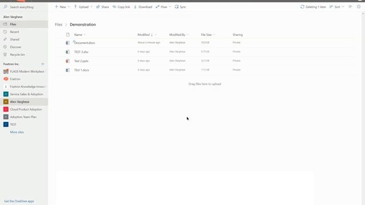Click the Sharing column header
The width and height of the screenshot is (365, 205).
(237, 35)
